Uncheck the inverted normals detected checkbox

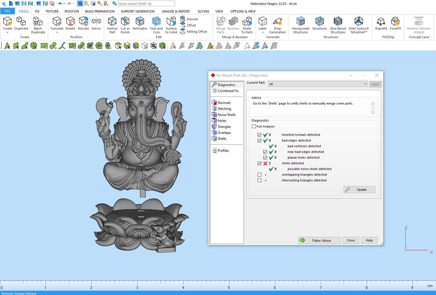pos(259,135)
